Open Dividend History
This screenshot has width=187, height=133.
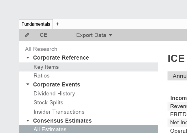coord(54,94)
